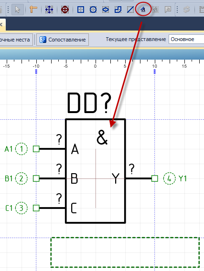This screenshot has width=204, height=271.
Task: Activate the ruler measurement tool
Action: (33, 10)
